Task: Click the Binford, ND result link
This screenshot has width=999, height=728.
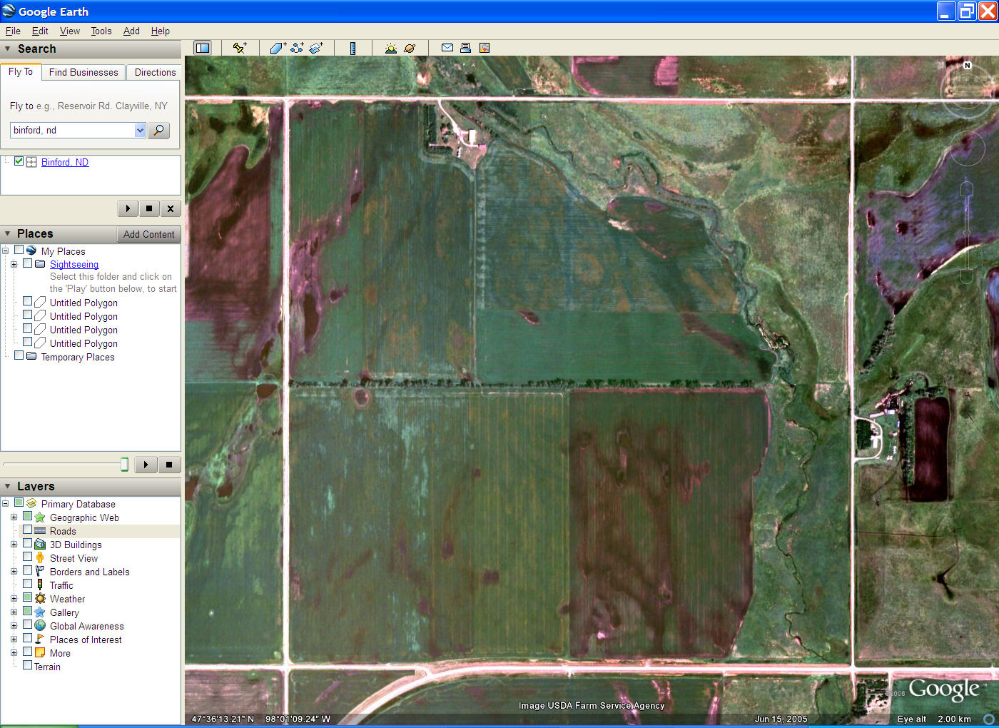Action: [x=65, y=162]
